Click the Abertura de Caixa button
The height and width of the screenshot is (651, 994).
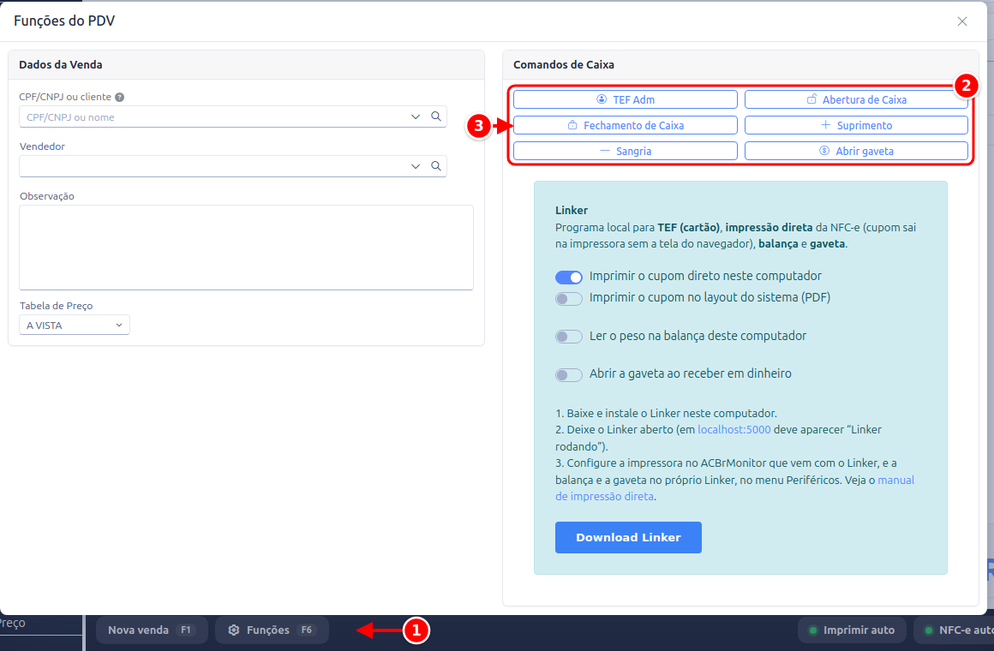click(x=856, y=99)
